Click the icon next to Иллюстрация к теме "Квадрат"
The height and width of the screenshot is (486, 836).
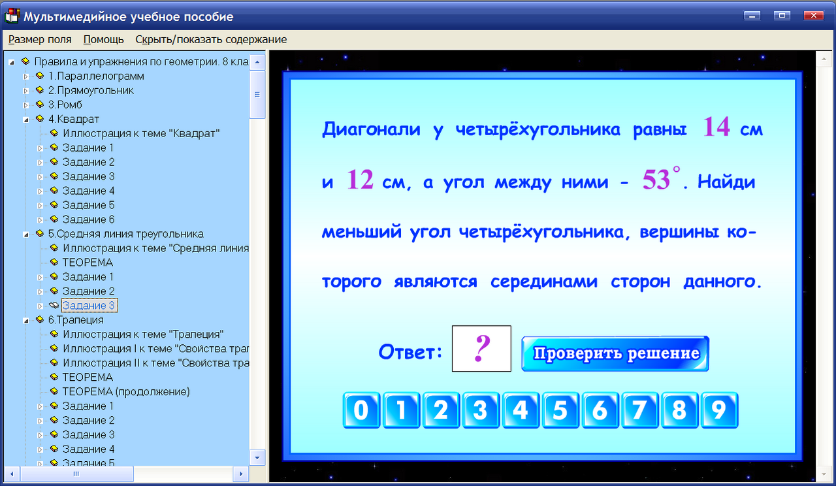click(x=53, y=133)
